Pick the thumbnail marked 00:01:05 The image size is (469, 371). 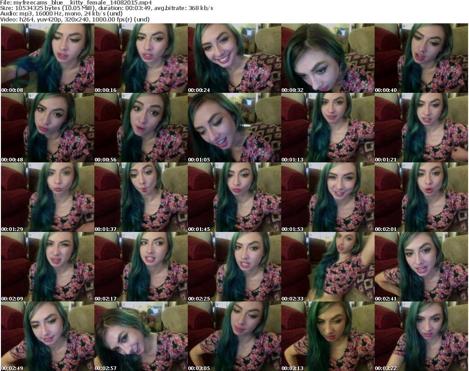(234, 128)
